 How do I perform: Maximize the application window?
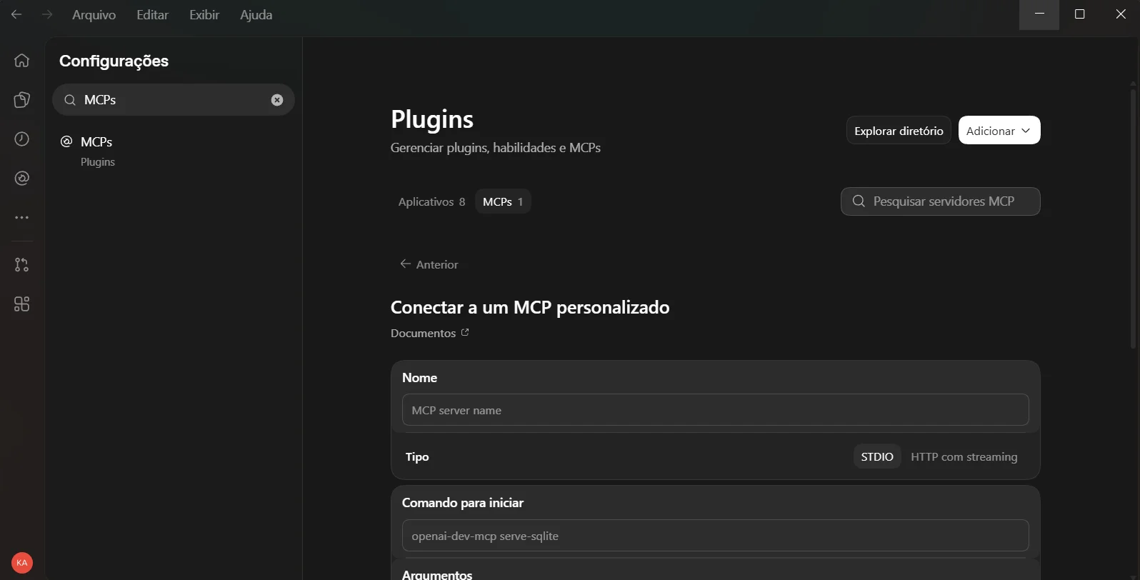click(x=1080, y=14)
